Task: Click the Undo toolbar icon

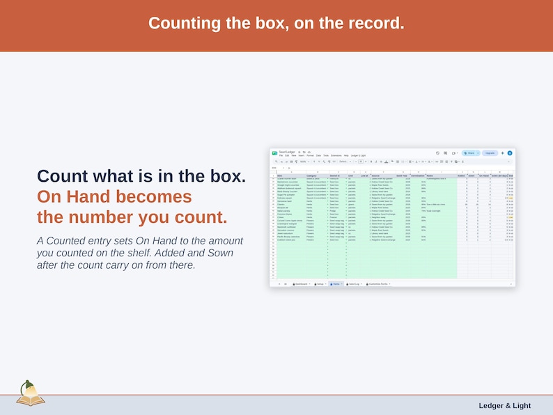Action: 281,162
